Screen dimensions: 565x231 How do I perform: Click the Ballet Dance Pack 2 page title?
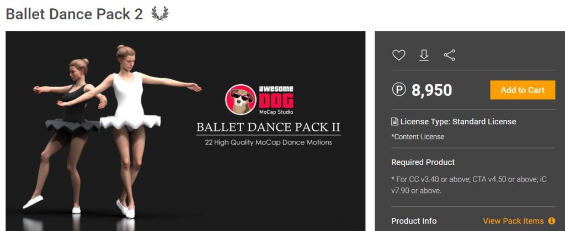(x=74, y=14)
